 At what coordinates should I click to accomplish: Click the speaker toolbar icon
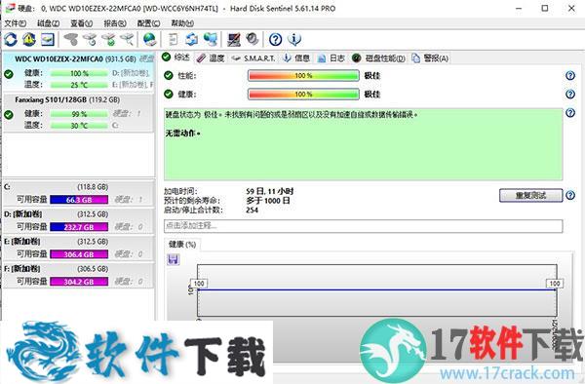(x=253, y=39)
